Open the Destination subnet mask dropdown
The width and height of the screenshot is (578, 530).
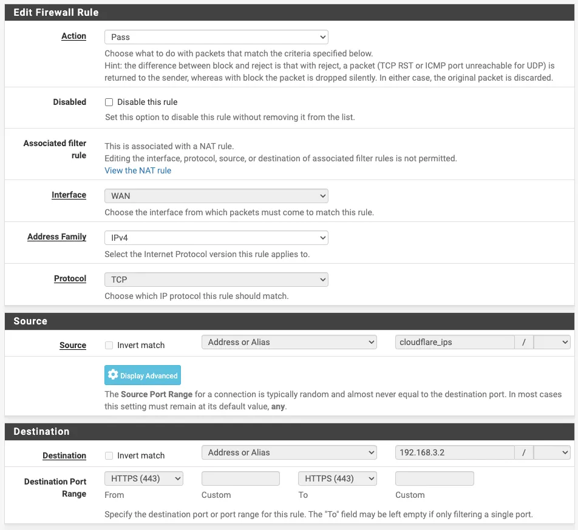pos(552,453)
